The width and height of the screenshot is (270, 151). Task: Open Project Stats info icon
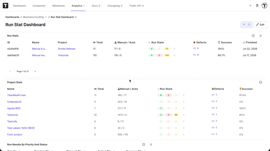click(x=261, y=82)
